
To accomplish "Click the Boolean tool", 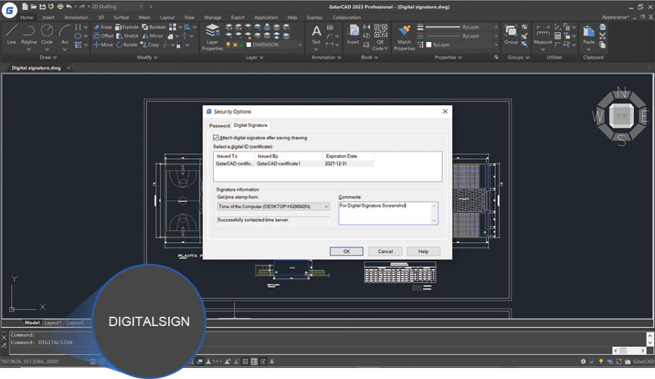I will coord(154,27).
